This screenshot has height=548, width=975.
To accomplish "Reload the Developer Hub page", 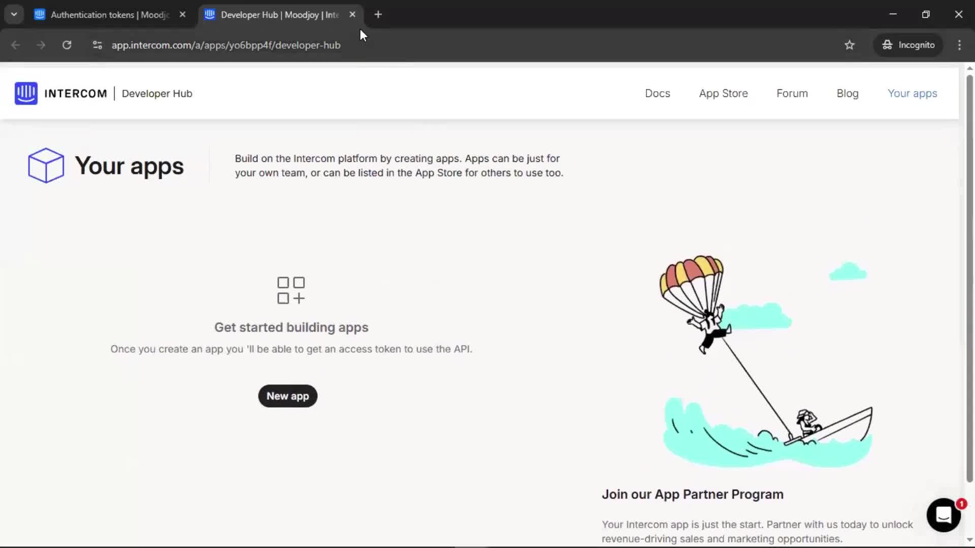I will pyautogui.click(x=67, y=45).
